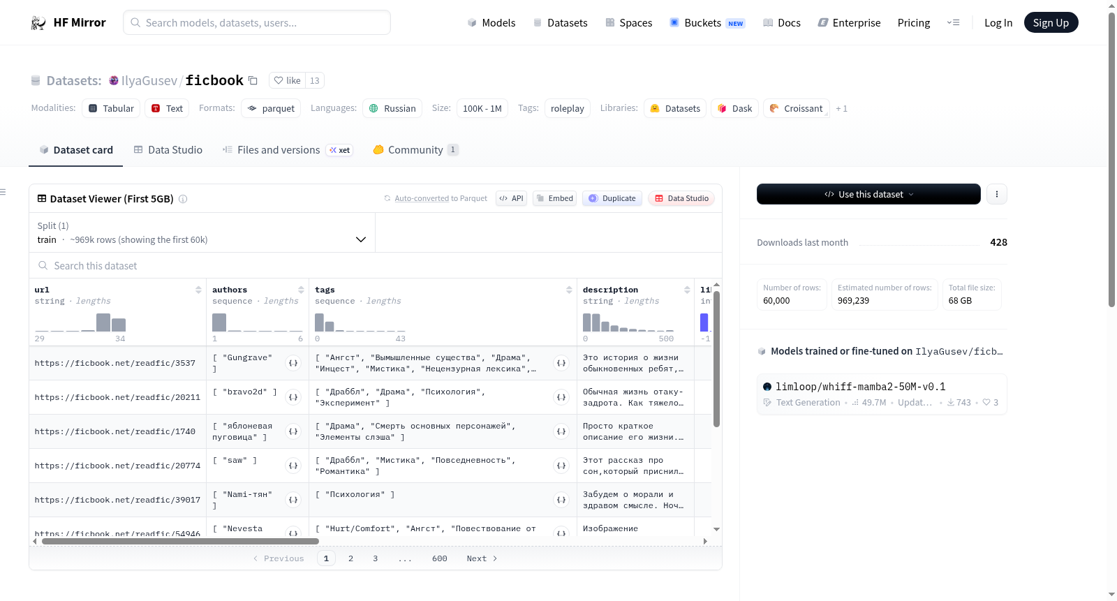Expand tags cell starting with Ангст
This screenshot has width=1117, height=601.
point(561,363)
